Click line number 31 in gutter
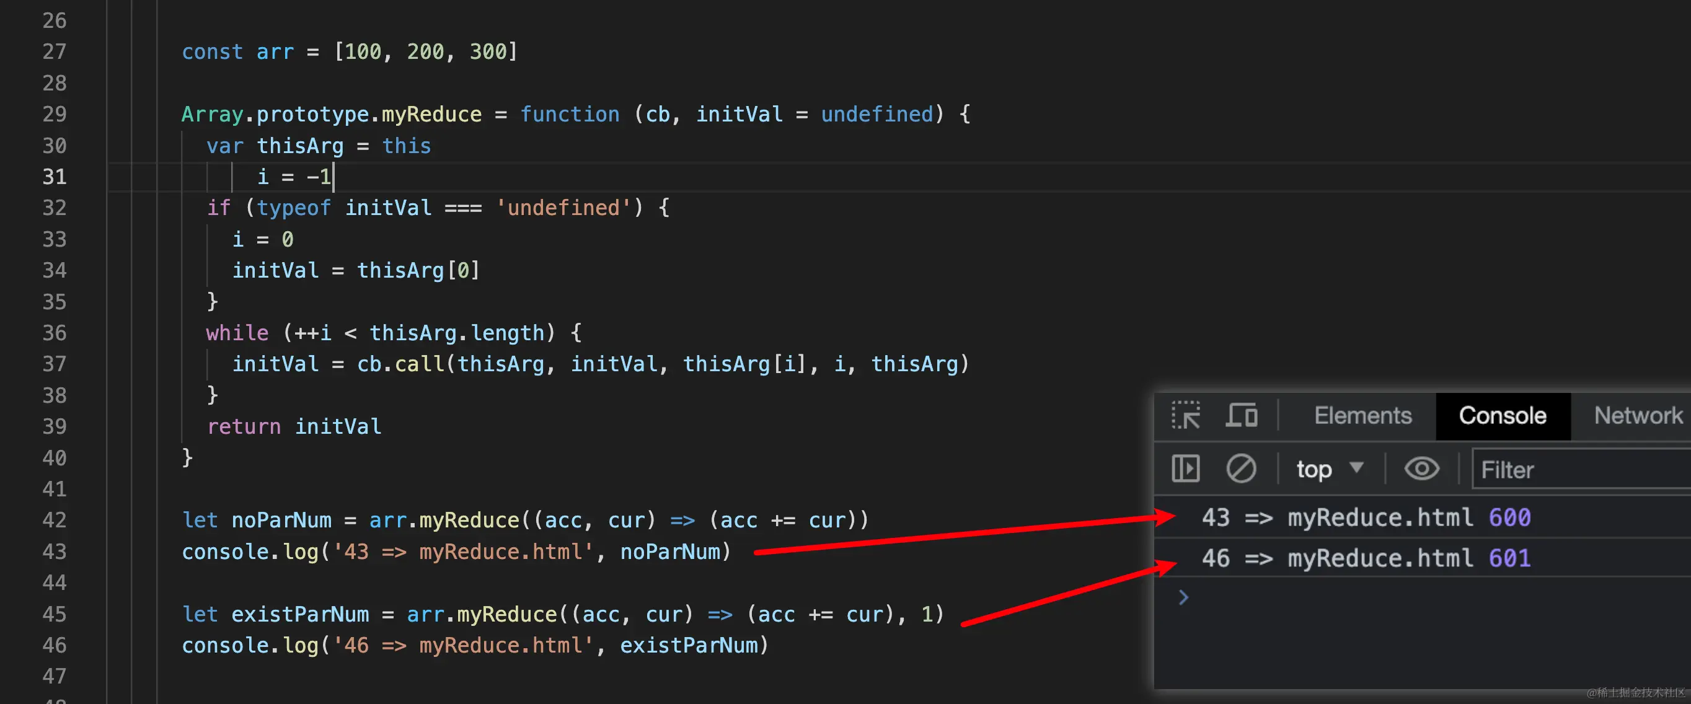1691x704 pixels. click(55, 177)
